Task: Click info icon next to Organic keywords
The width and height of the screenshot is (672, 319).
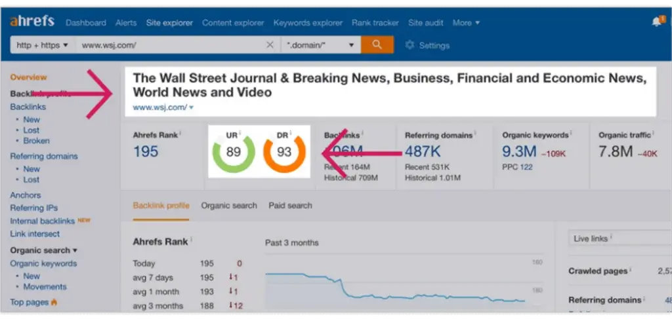Action: click(570, 134)
